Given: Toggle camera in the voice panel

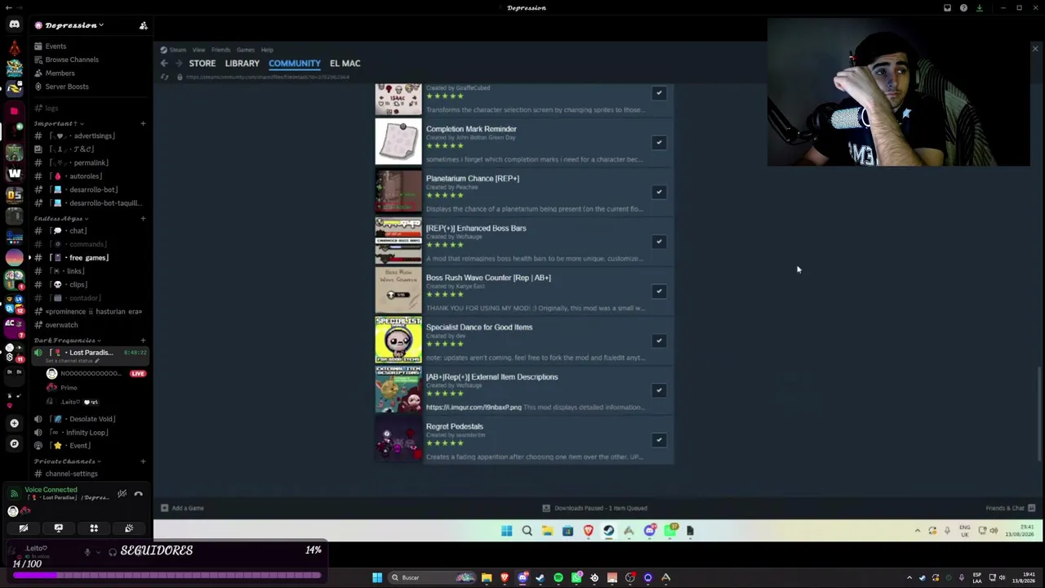Looking at the screenshot, I should pyautogui.click(x=24, y=528).
